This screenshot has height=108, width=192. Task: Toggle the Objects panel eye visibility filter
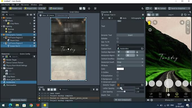tap(31, 15)
